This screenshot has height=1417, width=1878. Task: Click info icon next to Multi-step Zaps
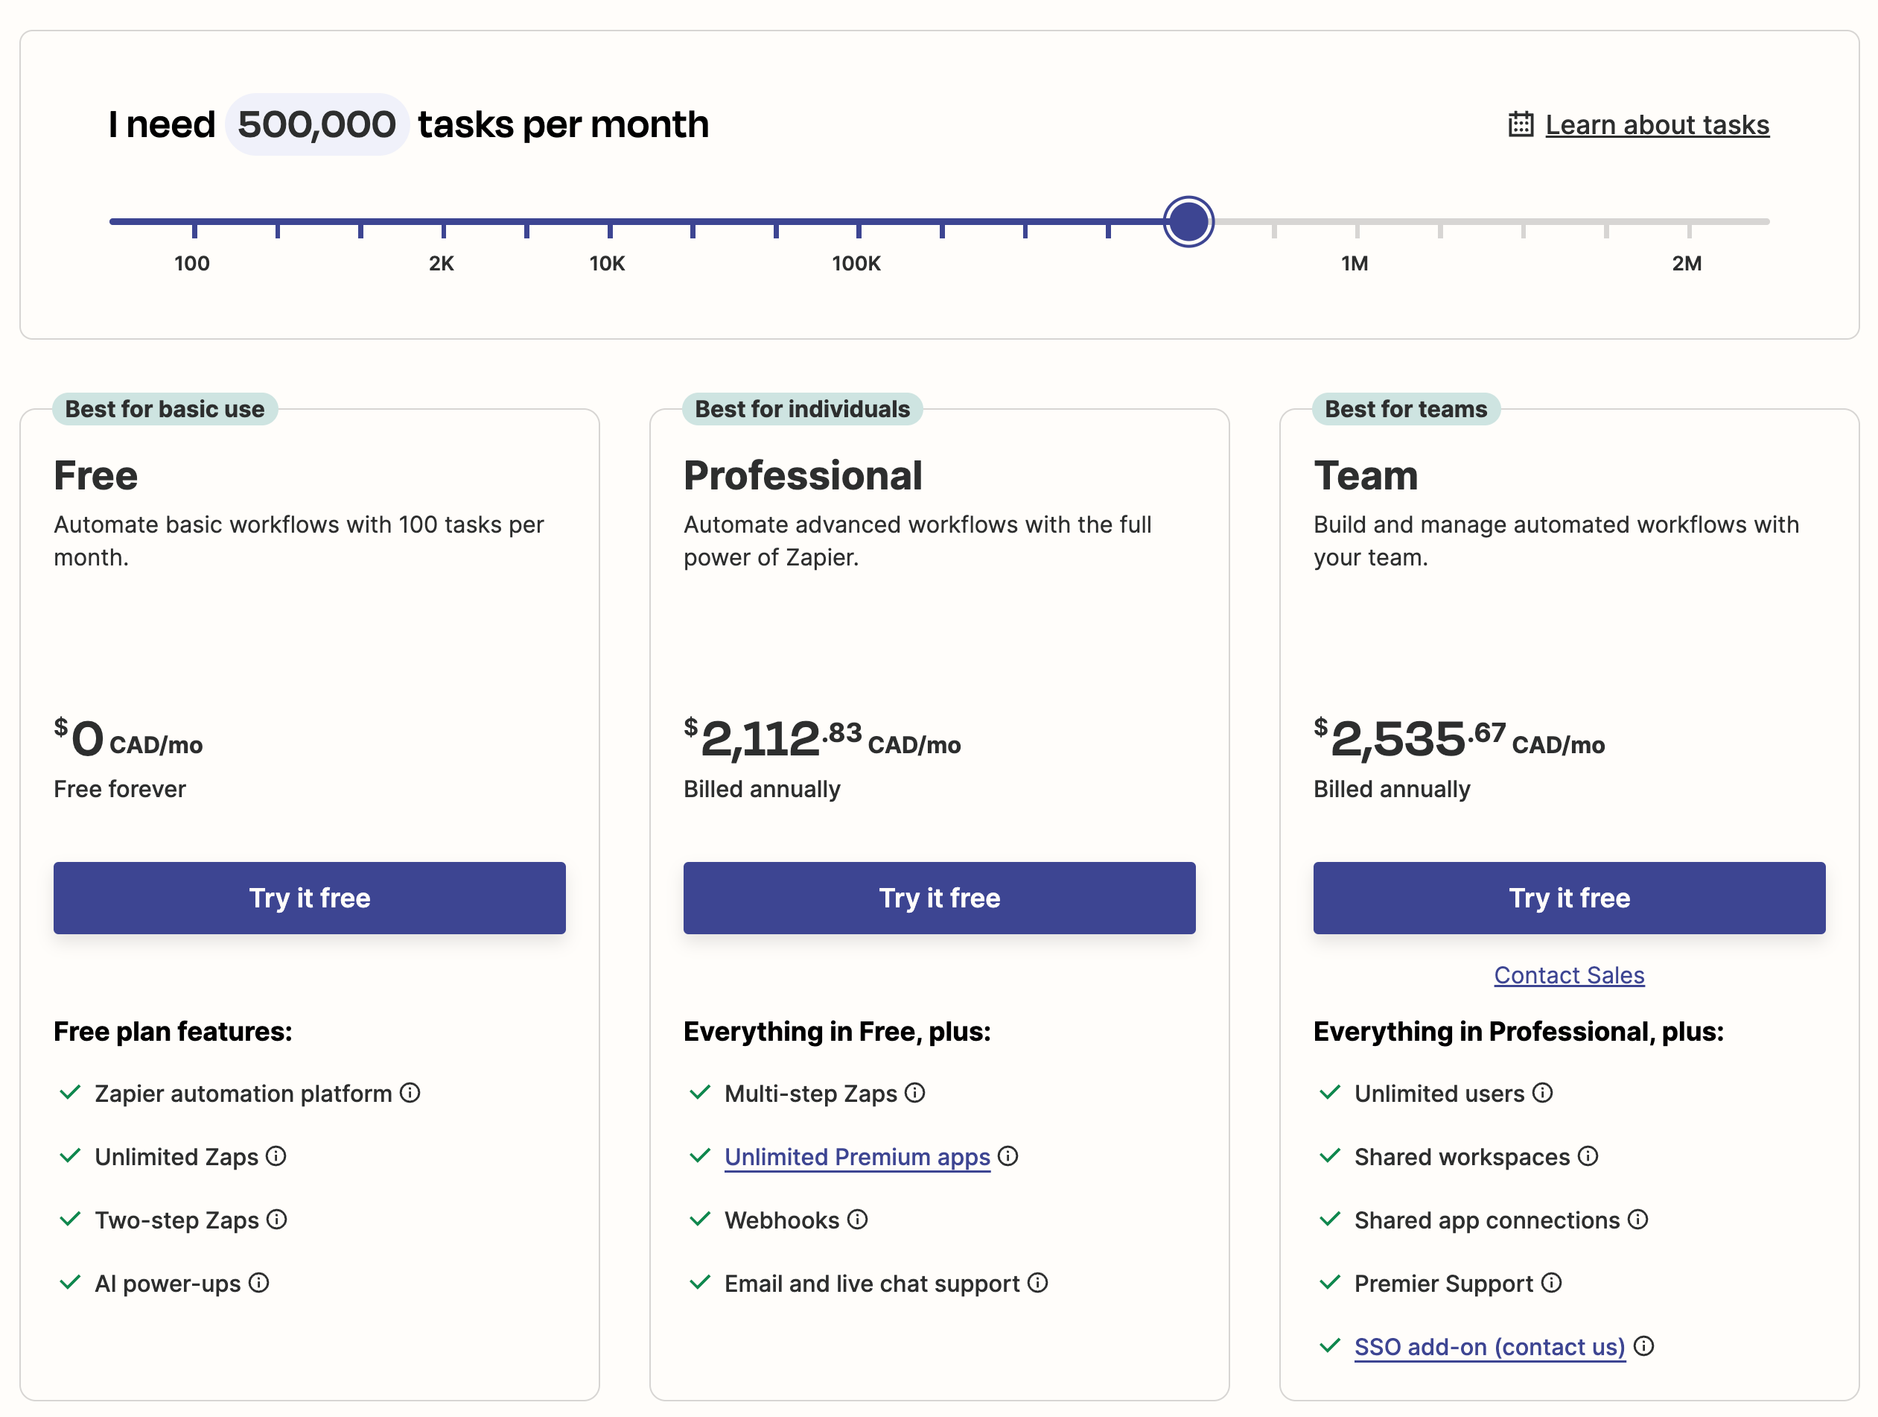click(914, 1092)
